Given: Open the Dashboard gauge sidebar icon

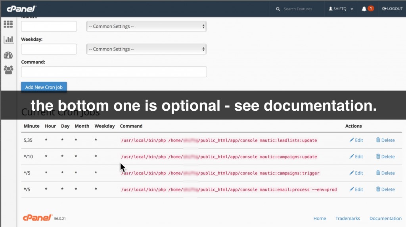Looking at the screenshot, I should click(x=8, y=55).
